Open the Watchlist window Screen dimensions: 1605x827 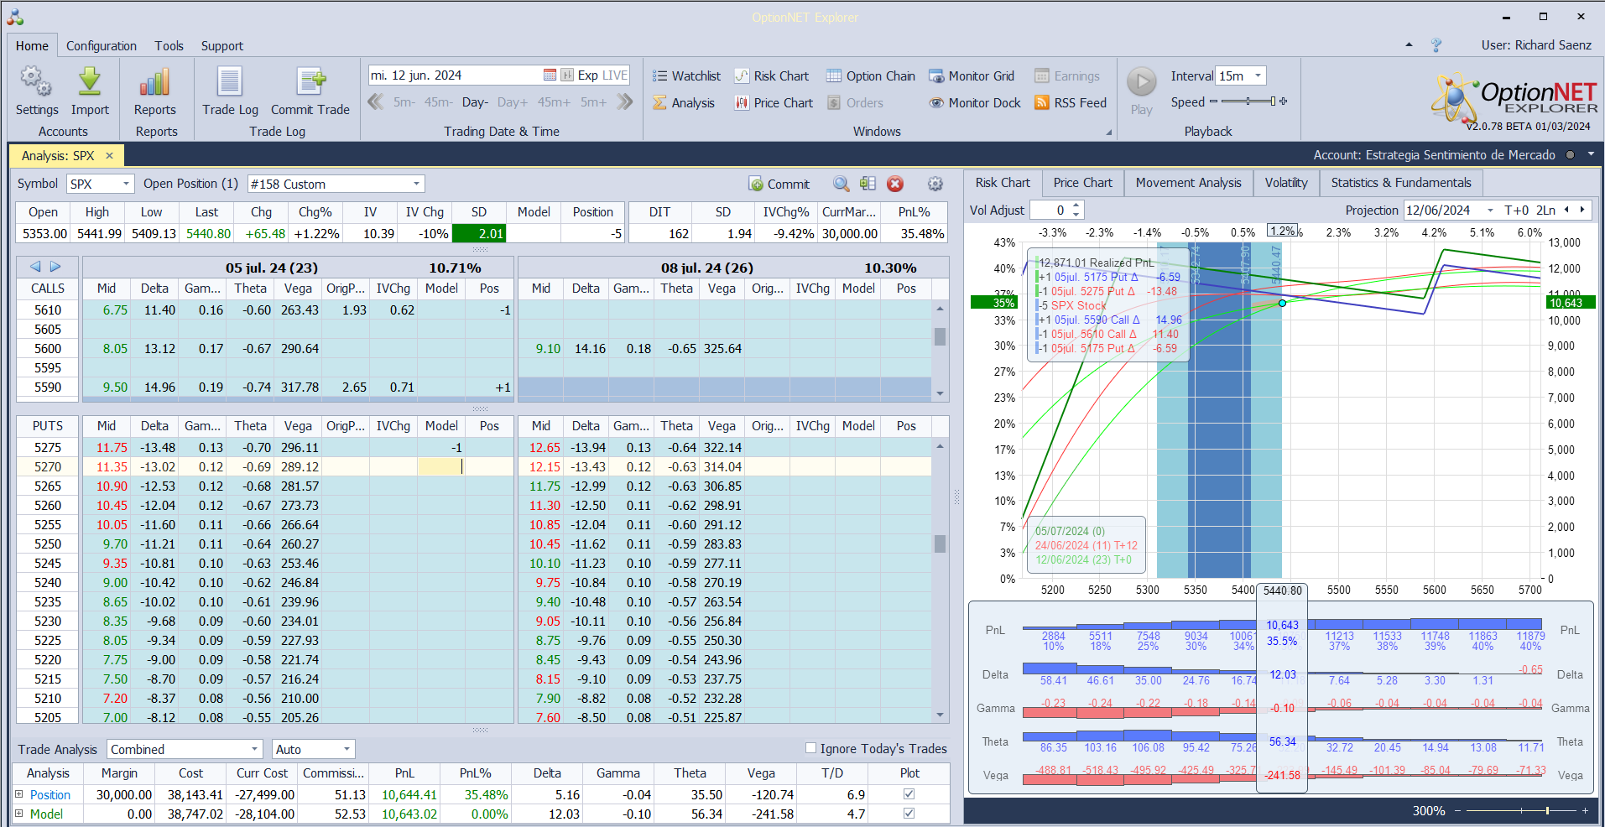tap(686, 75)
